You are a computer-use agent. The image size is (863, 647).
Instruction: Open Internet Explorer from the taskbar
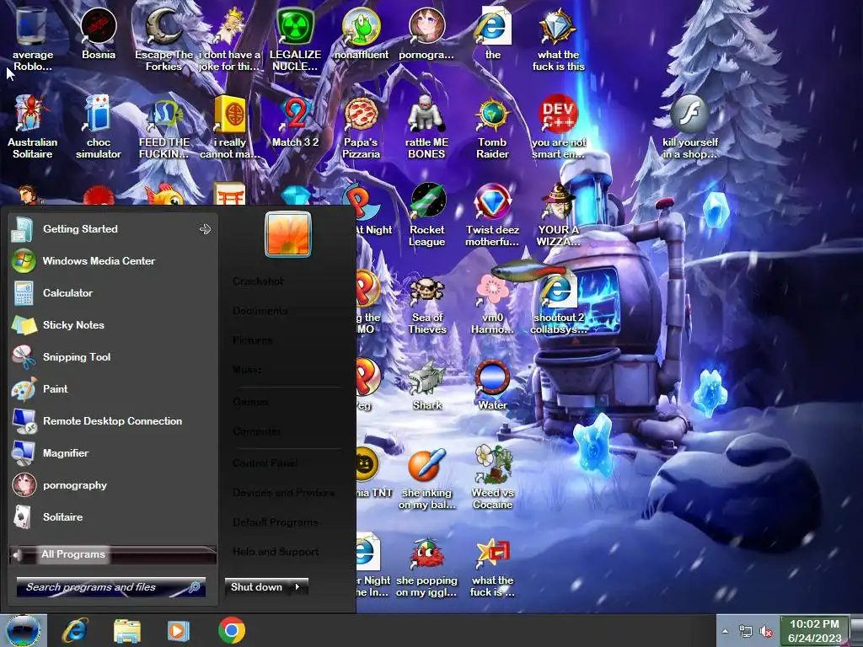pos(74,630)
